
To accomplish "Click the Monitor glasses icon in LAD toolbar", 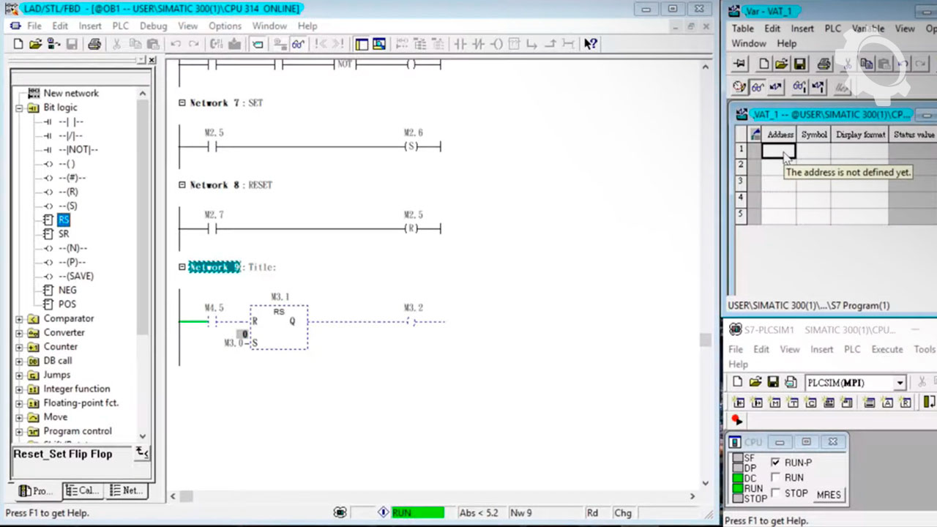I will [298, 45].
